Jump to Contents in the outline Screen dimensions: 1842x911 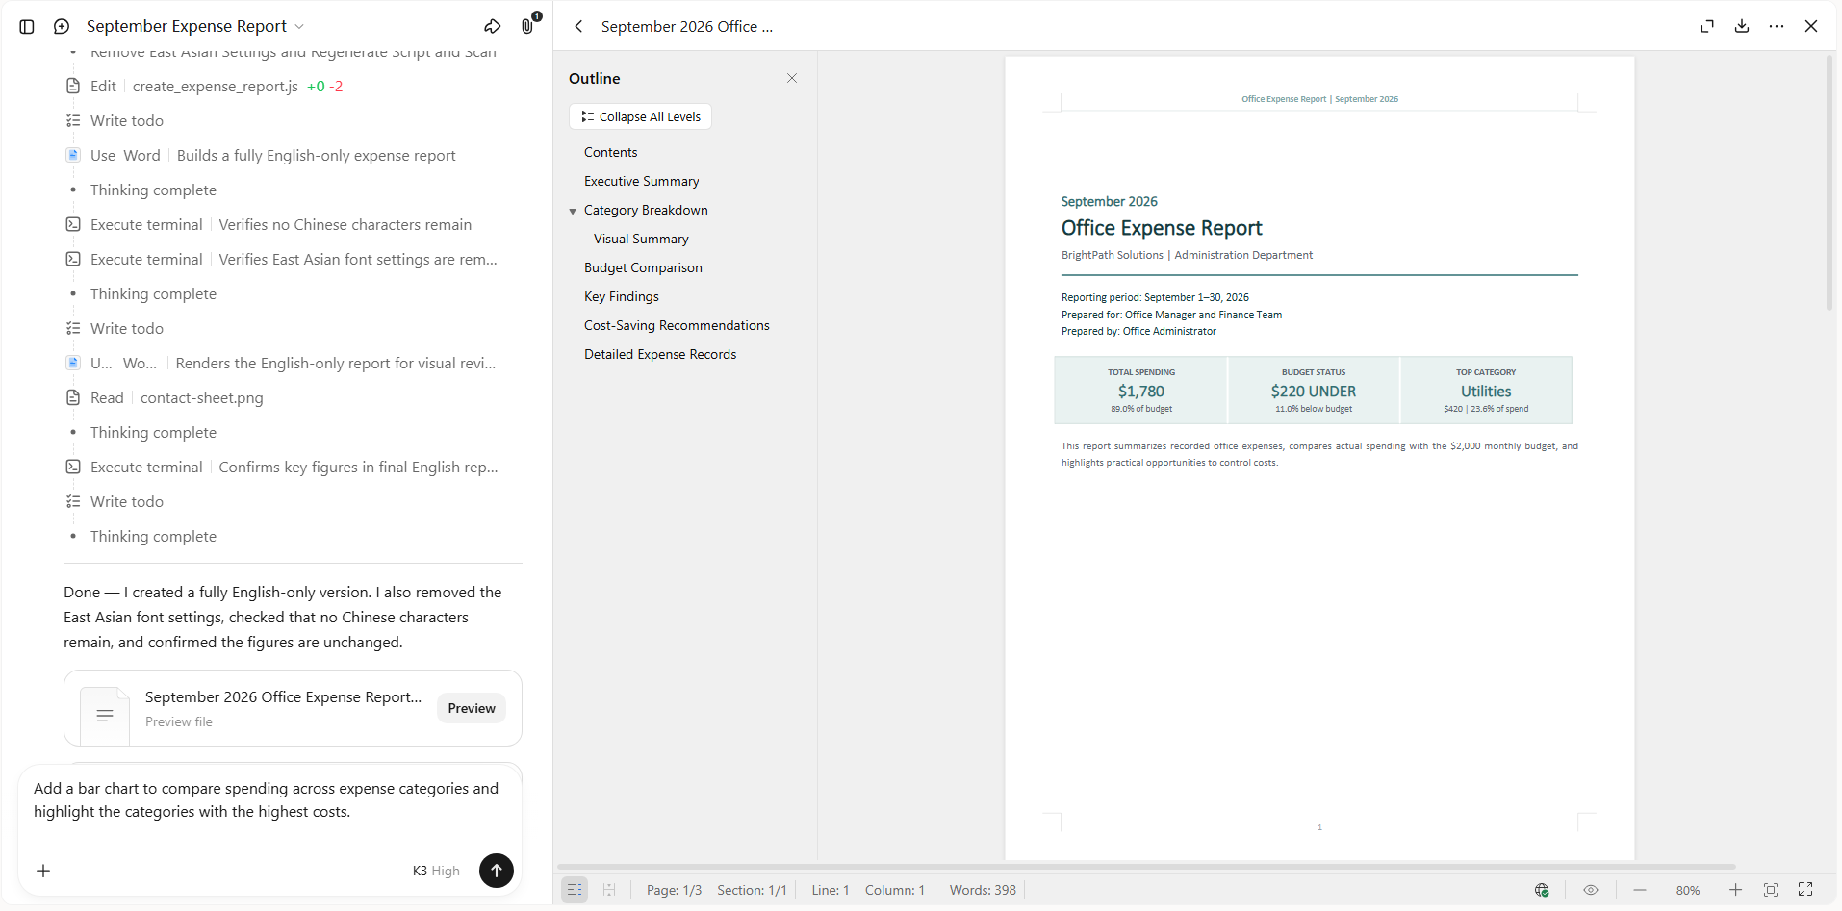(610, 152)
